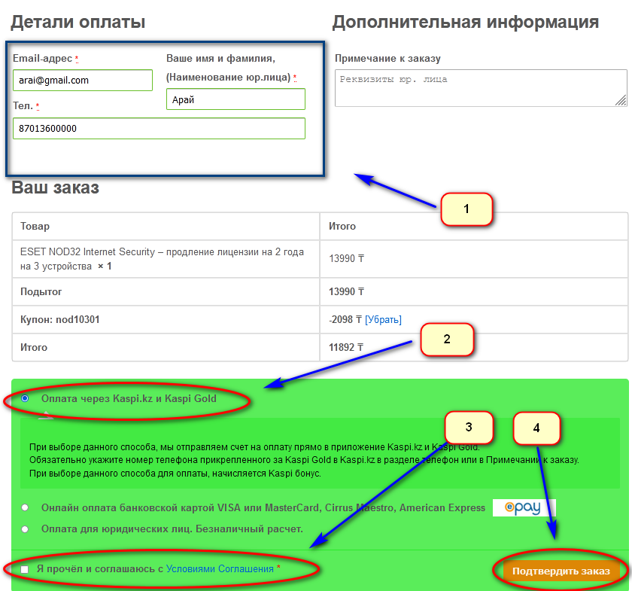Click the online bank card payment label
The width and height of the screenshot is (632, 591).
click(263, 507)
